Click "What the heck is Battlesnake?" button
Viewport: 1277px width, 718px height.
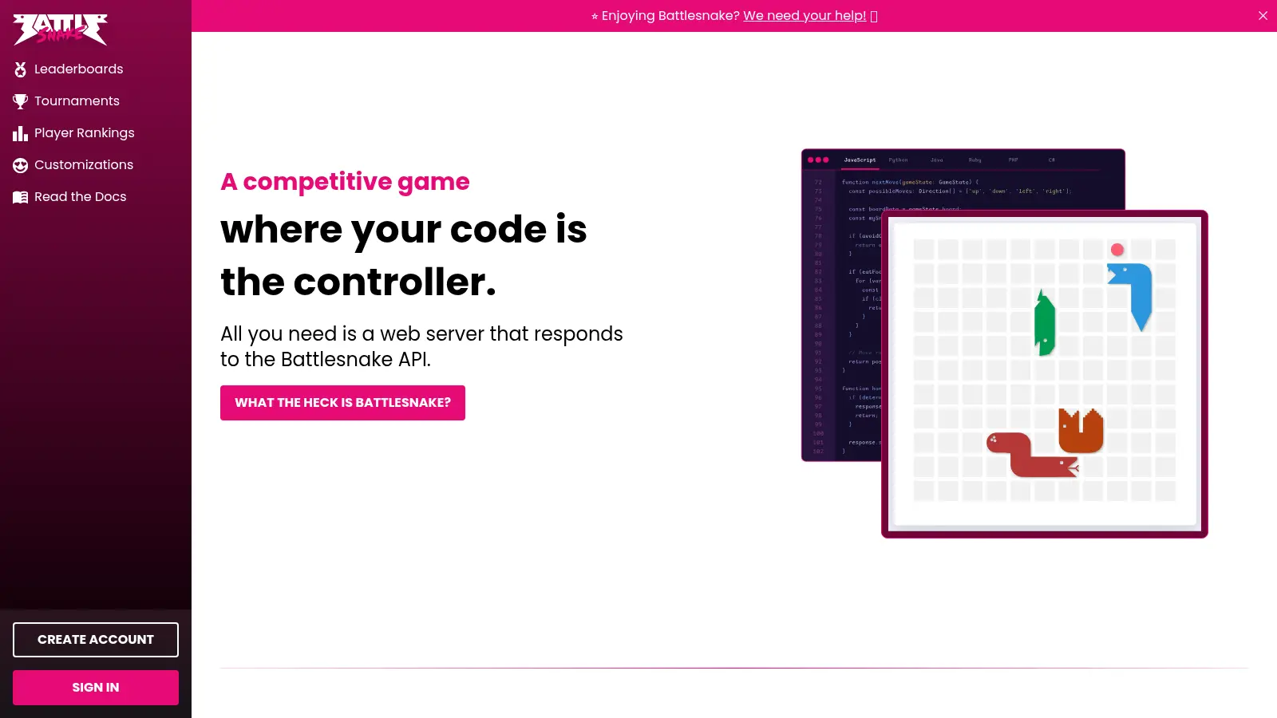click(x=342, y=403)
